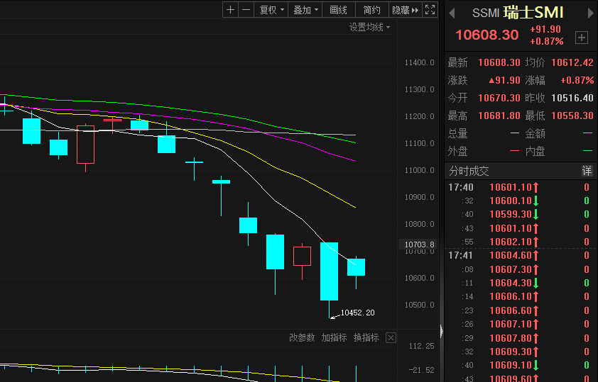Add 瑞士SMI to watchlist with plus icon
Screen dimensions: 598x382
(582, 37)
